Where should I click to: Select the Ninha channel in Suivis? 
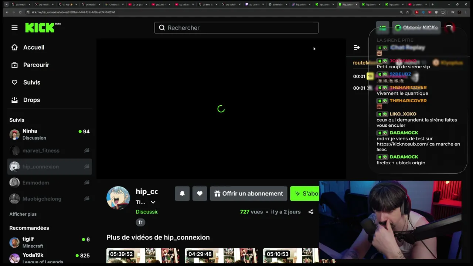tap(50, 134)
